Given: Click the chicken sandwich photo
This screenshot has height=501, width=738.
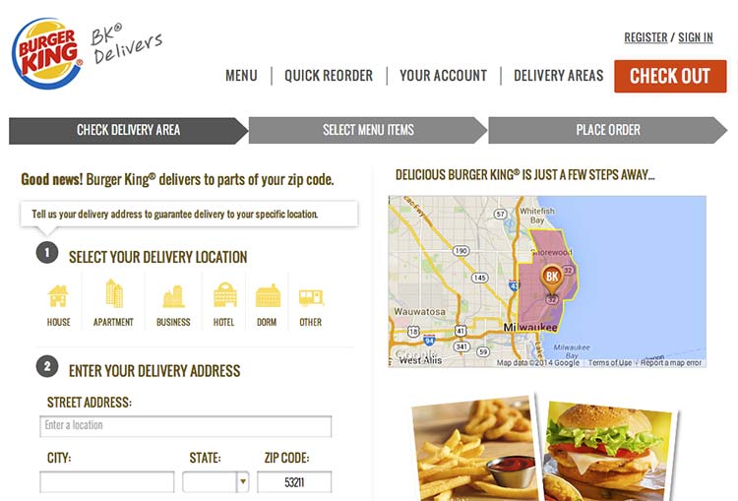Looking at the screenshot, I should pyautogui.click(x=609, y=451).
